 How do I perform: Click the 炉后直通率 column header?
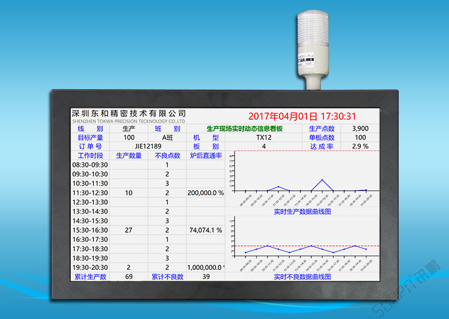coord(205,156)
